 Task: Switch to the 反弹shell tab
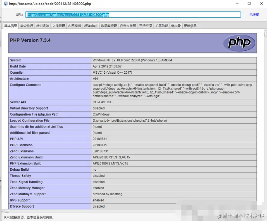pyautogui.click(x=91, y=26)
